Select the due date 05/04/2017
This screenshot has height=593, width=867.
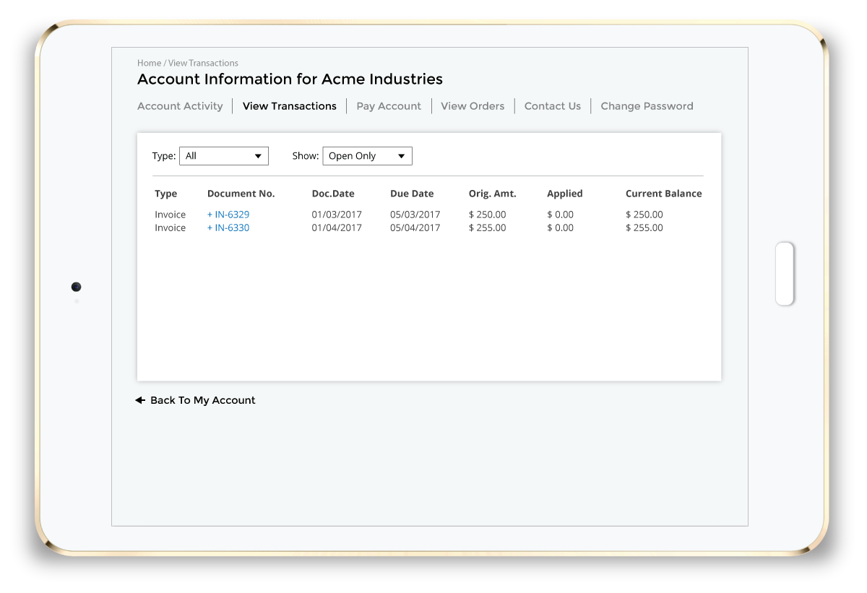(415, 228)
